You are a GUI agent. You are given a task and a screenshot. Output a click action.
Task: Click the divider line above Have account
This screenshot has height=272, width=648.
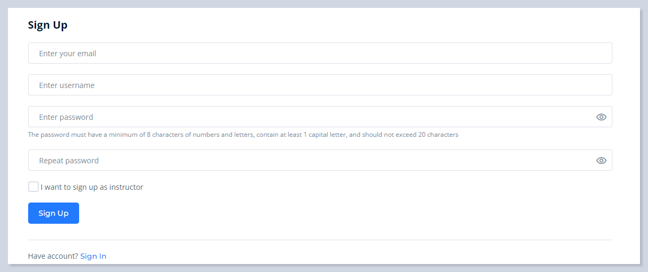320,240
